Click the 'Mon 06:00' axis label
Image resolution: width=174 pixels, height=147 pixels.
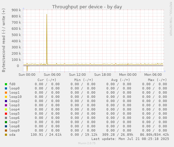pyautogui.click(x=153, y=75)
